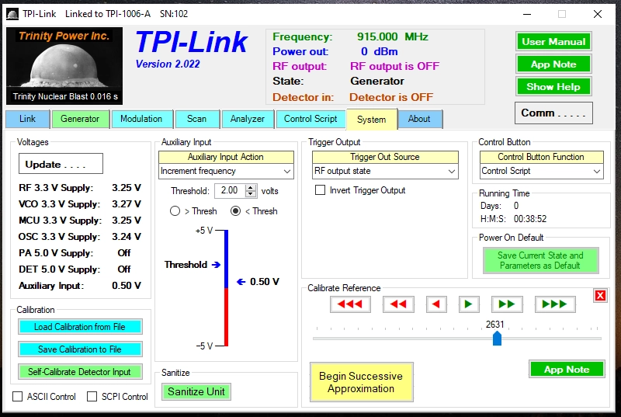
Task: Click the slider value '2631' label
Action: click(495, 325)
